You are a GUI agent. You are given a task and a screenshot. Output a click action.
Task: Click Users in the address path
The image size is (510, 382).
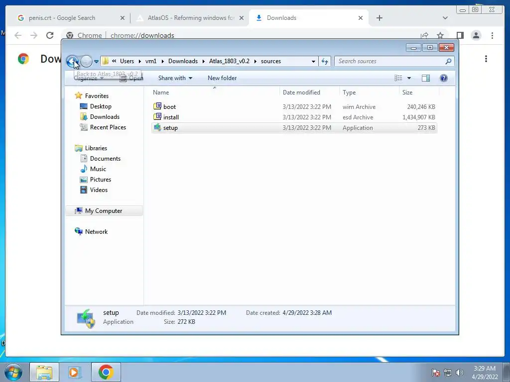(127, 61)
